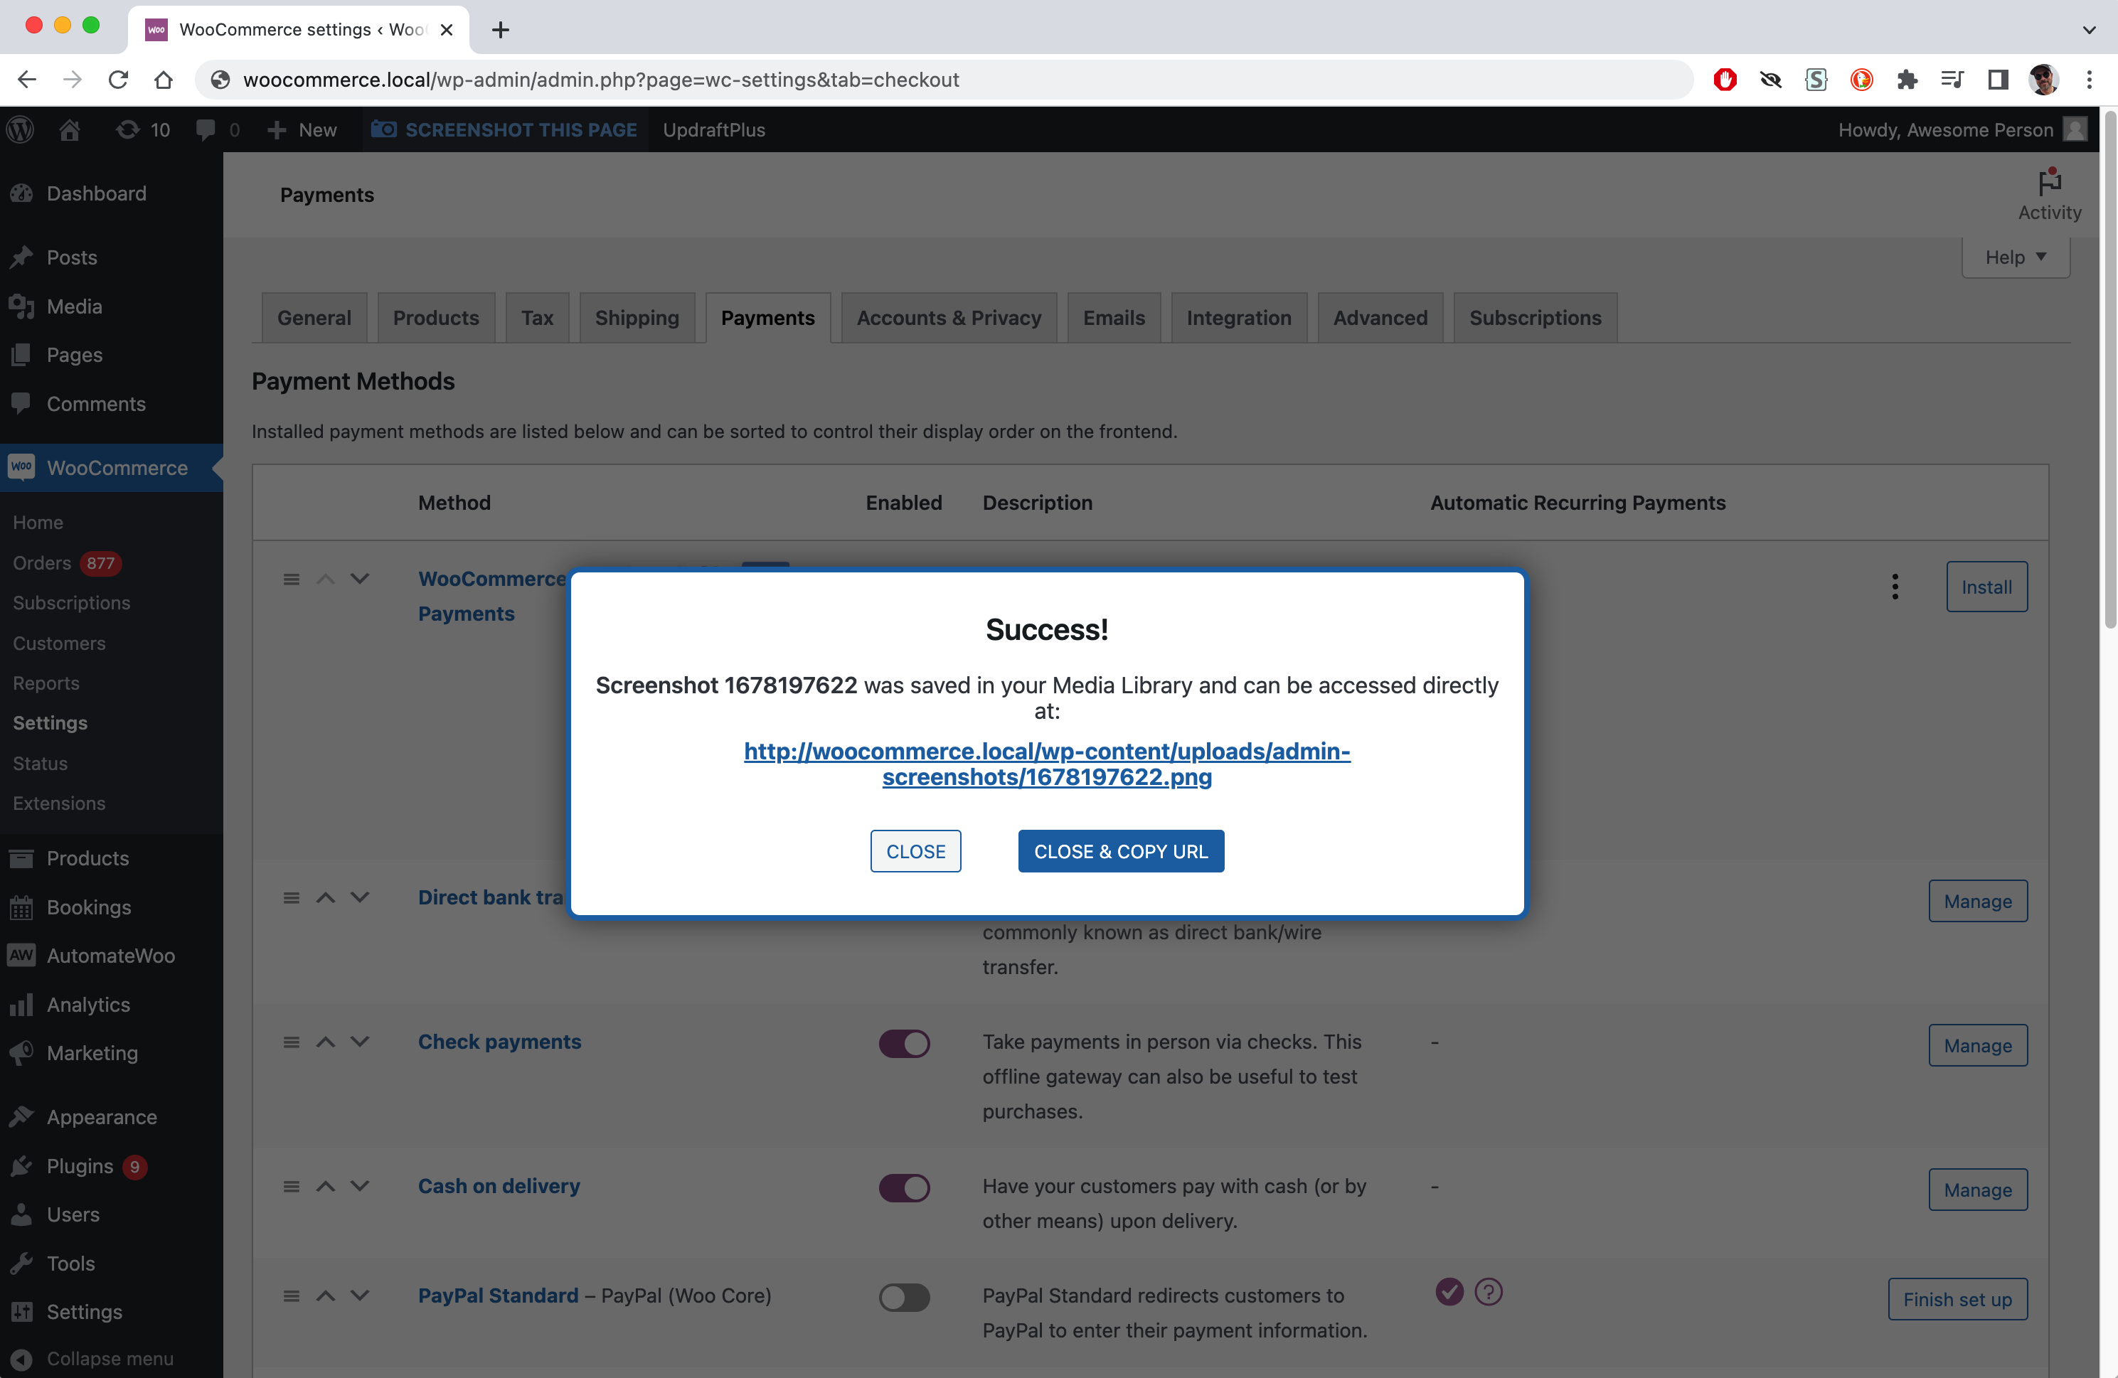Switch to the Subscriptions tab
The height and width of the screenshot is (1378, 2118).
tap(1535, 318)
